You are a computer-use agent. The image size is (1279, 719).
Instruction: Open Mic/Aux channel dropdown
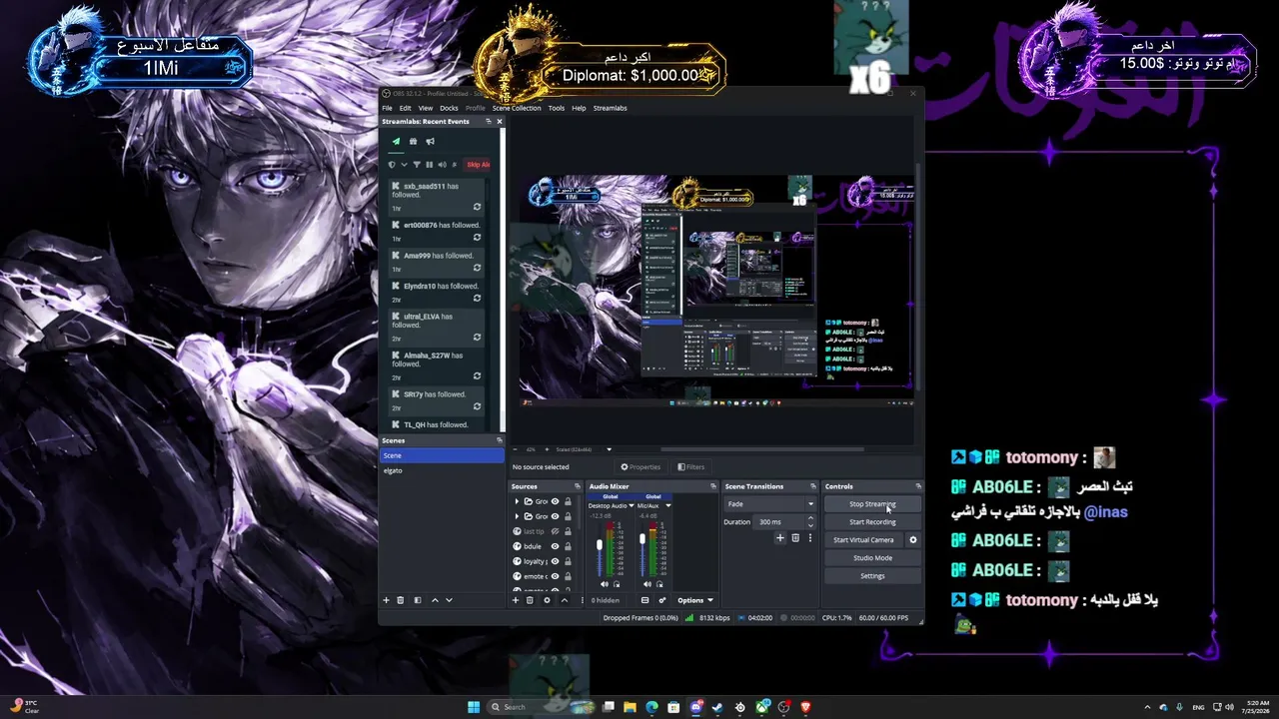tap(667, 505)
